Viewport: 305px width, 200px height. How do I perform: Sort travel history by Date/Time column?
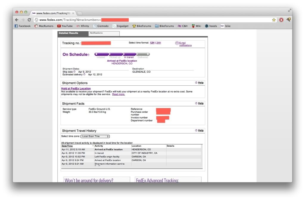tap(67, 146)
